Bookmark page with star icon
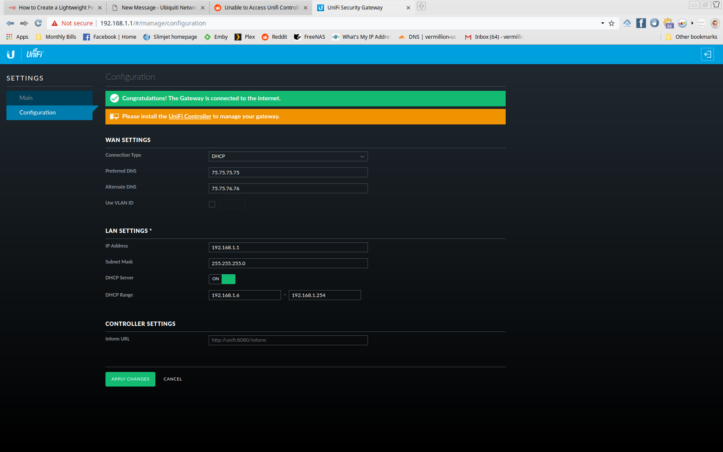The image size is (723, 452). 612,23
